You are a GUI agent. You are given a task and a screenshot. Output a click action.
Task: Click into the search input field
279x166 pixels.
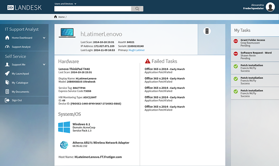(x=93, y=9)
